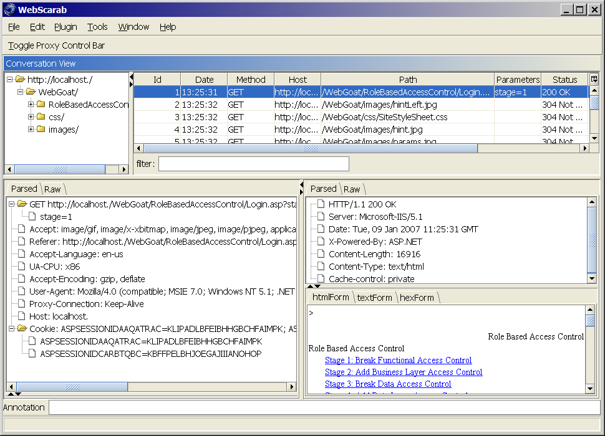The image size is (605, 436).
Task: Click response headers scroll up arrow
Action: point(591,201)
